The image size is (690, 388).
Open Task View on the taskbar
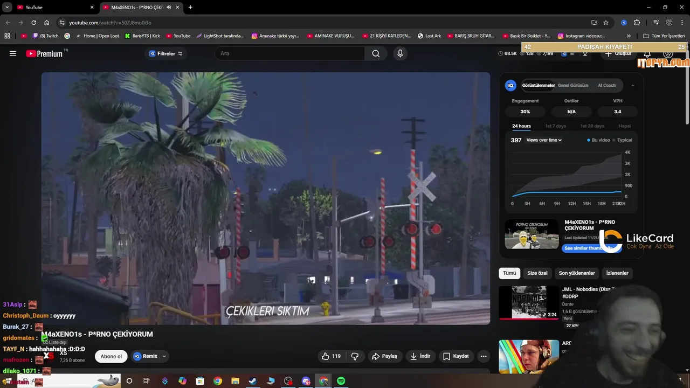[x=147, y=381]
